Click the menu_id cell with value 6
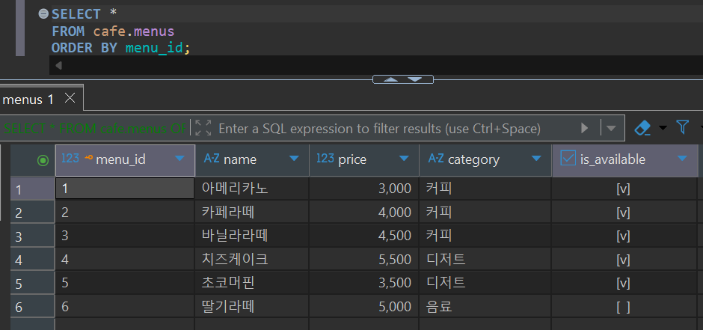 pos(125,307)
